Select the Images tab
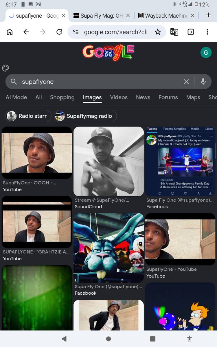217x347 pixels. 92,97
